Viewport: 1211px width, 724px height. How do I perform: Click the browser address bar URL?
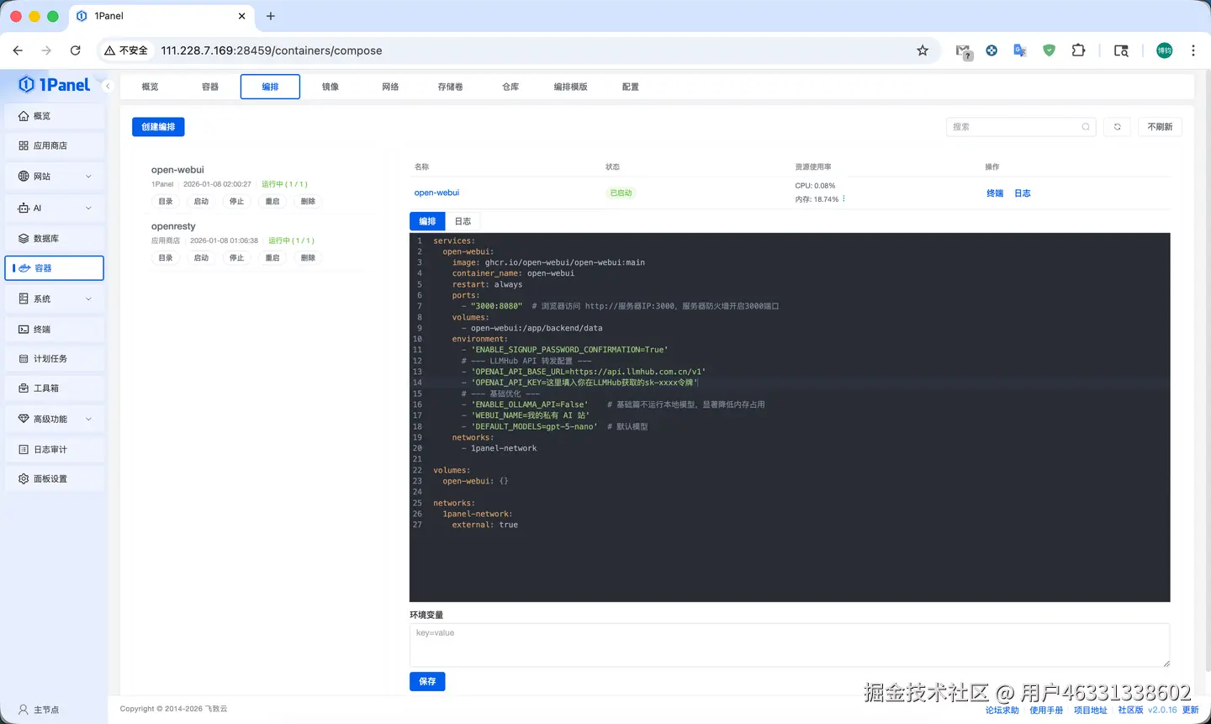271,50
